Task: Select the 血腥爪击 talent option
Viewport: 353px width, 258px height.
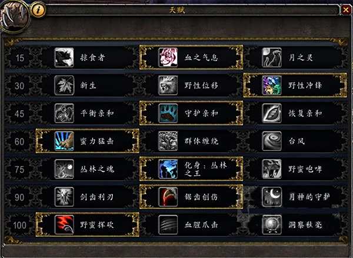Action: 191,224
